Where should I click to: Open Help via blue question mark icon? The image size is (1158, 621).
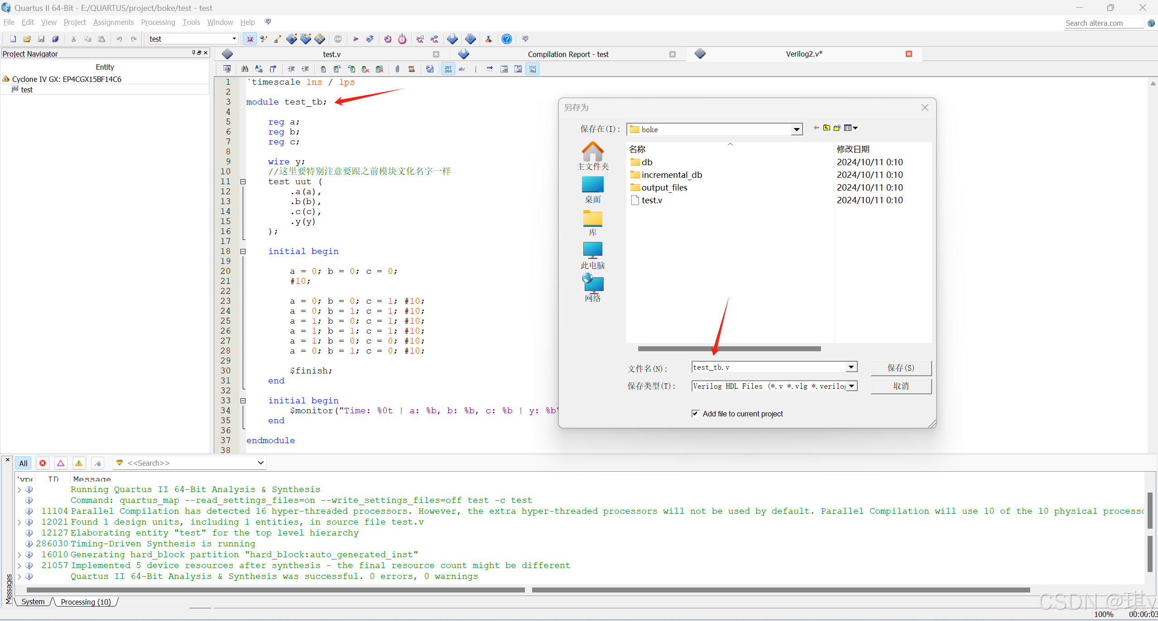(x=507, y=39)
